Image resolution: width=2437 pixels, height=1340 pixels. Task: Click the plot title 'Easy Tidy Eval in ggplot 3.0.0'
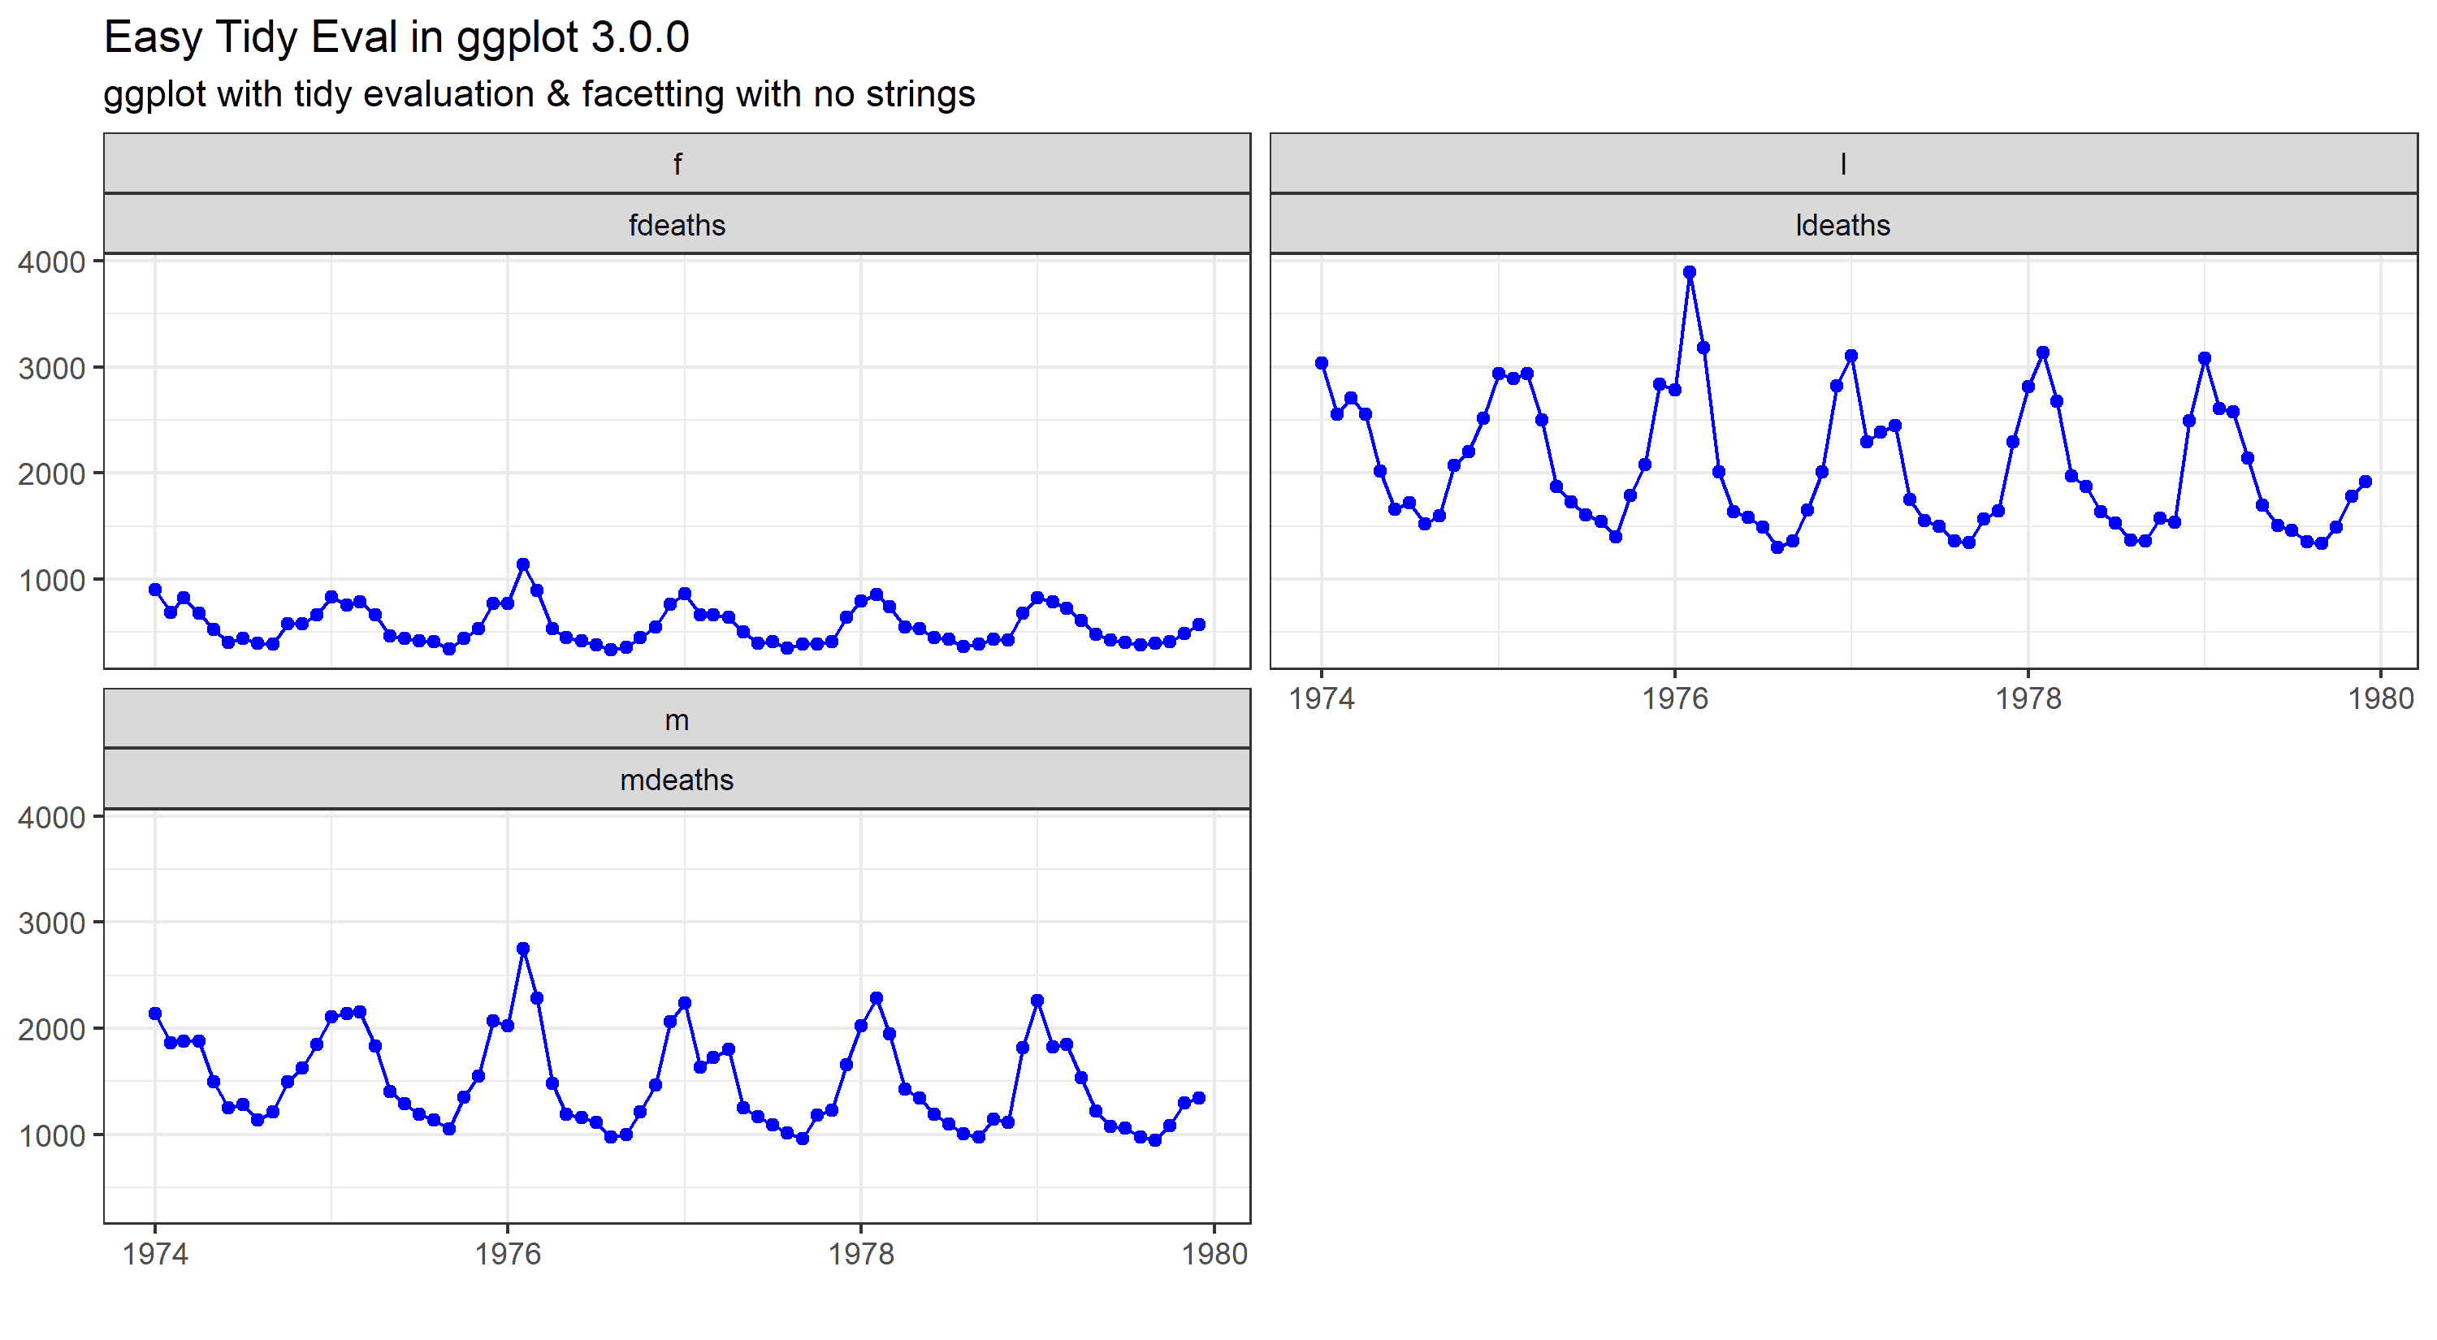click(396, 39)
